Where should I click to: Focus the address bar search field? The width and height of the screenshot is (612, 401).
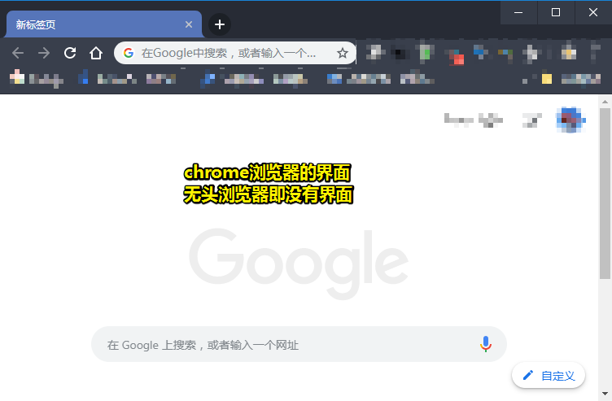point(235,53)
